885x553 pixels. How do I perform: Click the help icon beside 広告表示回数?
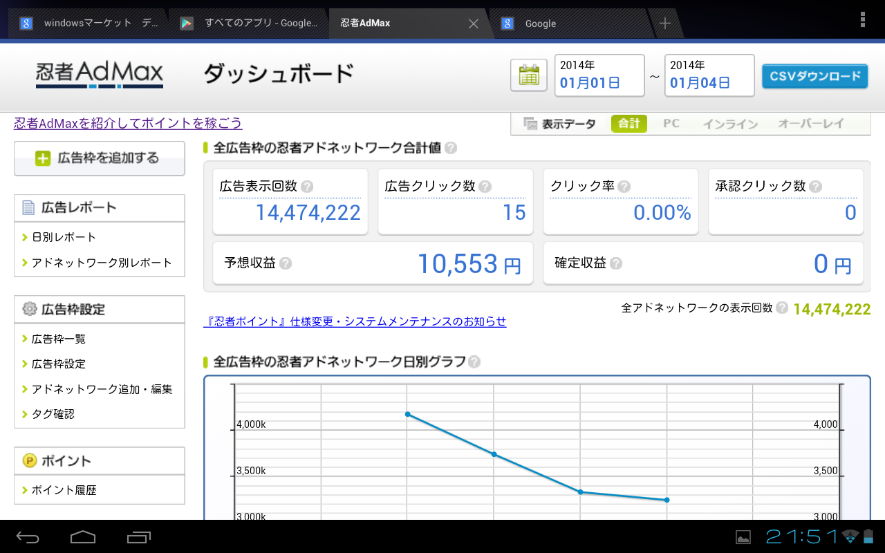[307, 187]
